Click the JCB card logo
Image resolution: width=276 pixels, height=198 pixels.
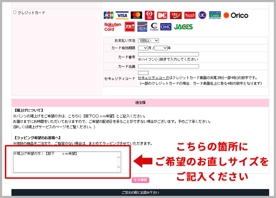[x=109, y=15]
